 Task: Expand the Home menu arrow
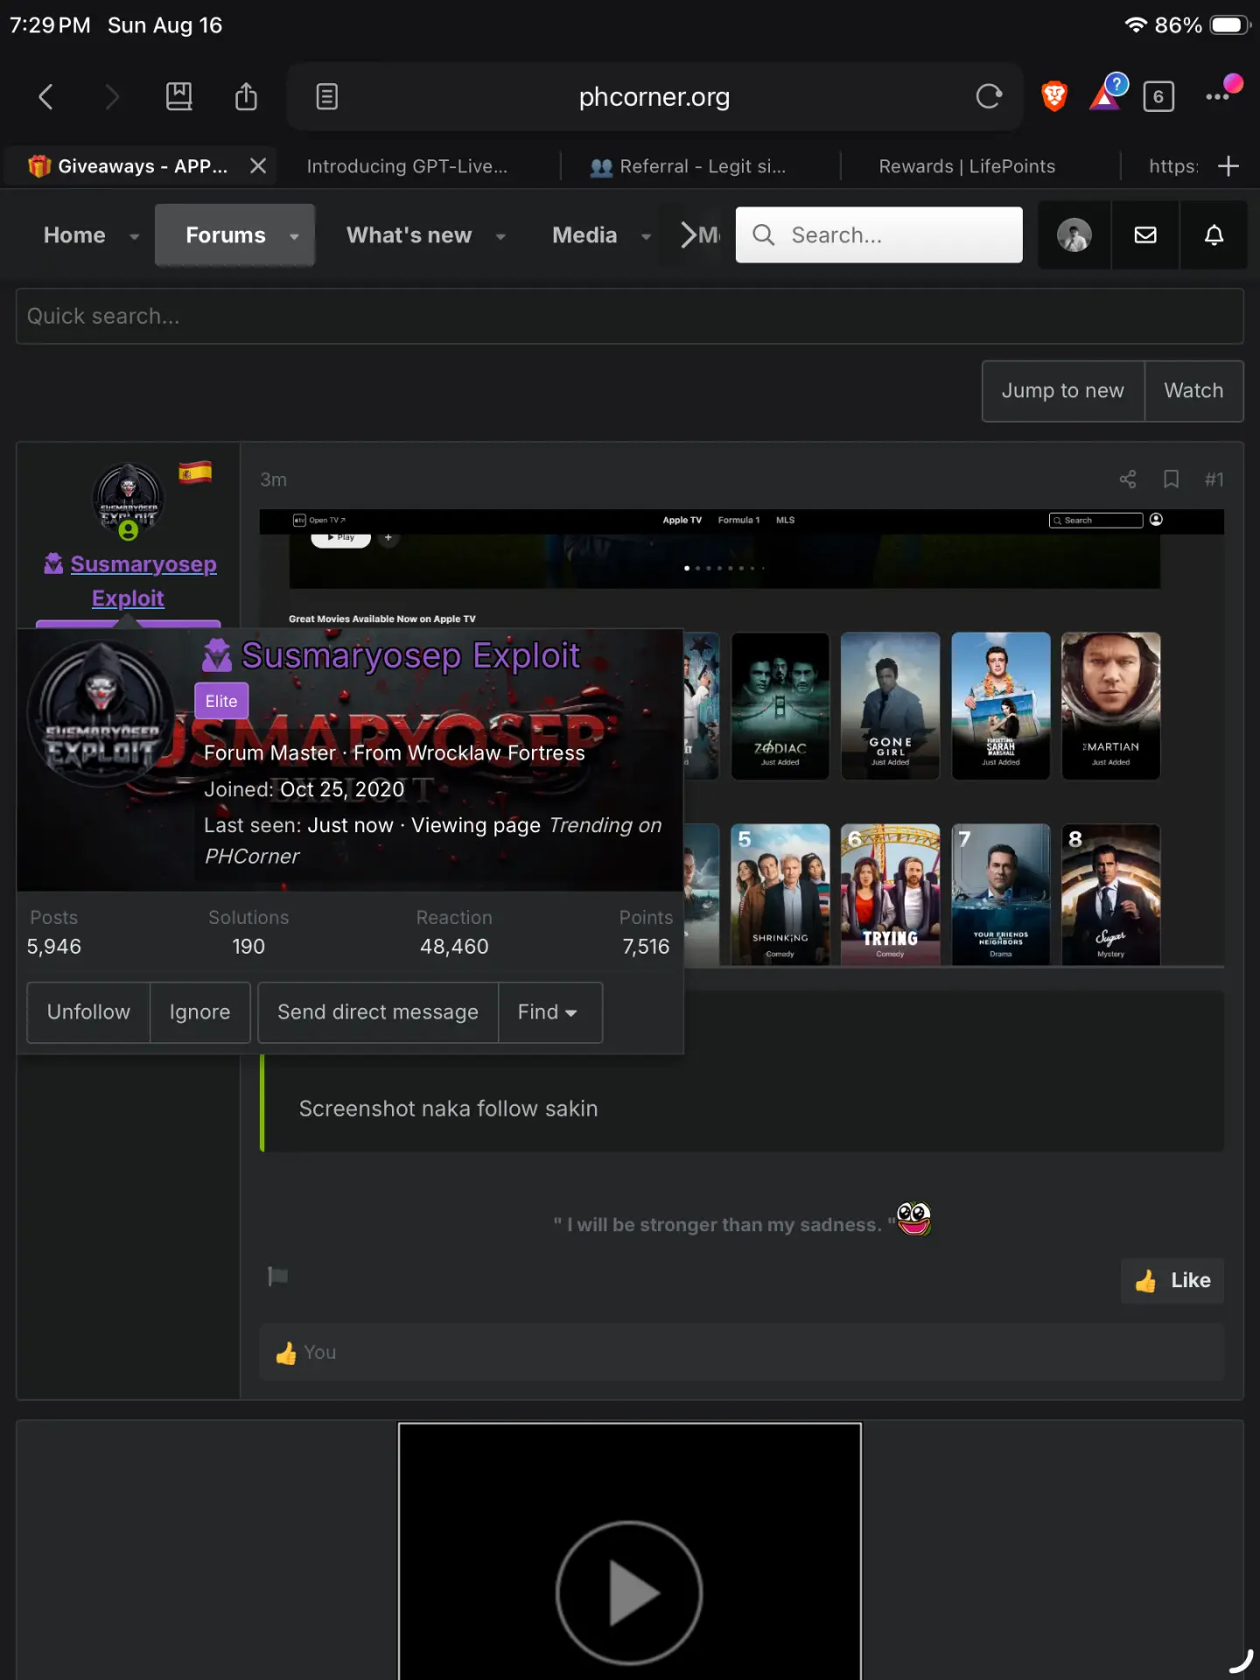(134, 236)
